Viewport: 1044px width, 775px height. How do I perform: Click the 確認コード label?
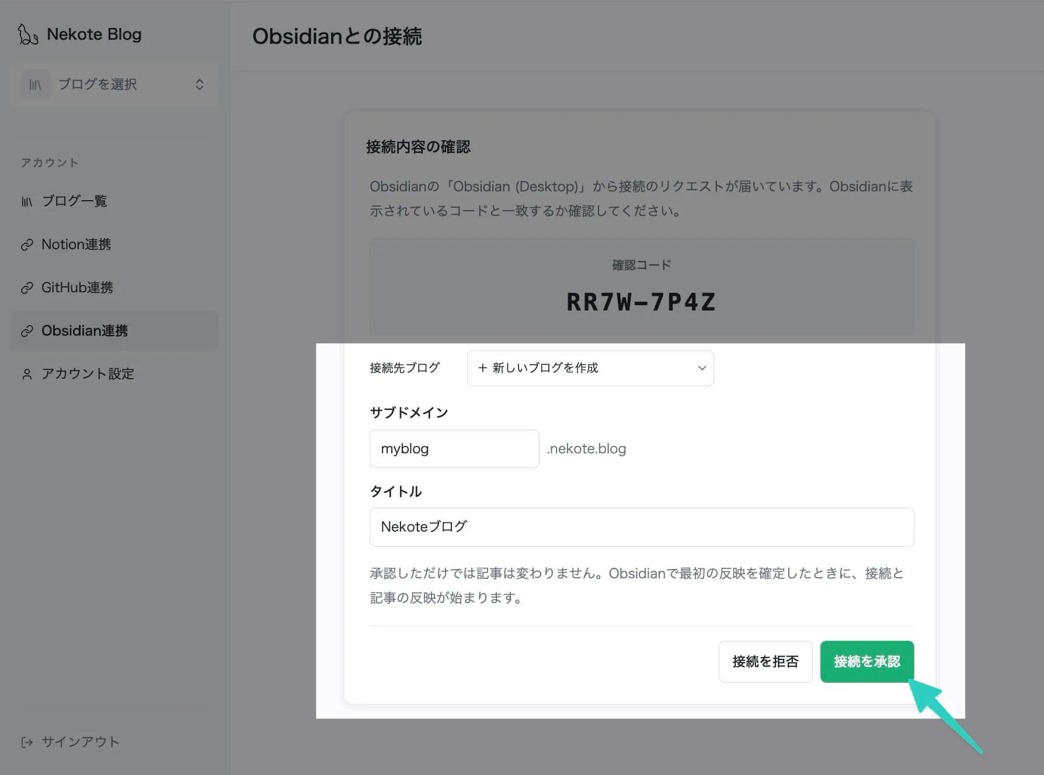(641, 265)
